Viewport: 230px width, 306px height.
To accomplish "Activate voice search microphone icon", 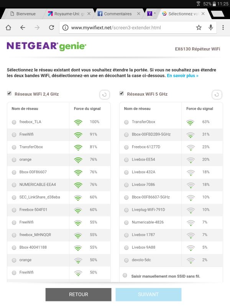I will coord(210,28).
